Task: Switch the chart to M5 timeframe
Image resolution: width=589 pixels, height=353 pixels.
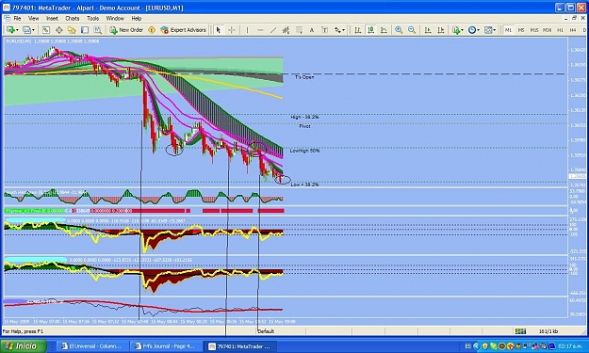Action: pyautogui.click(x=521, y=30)
